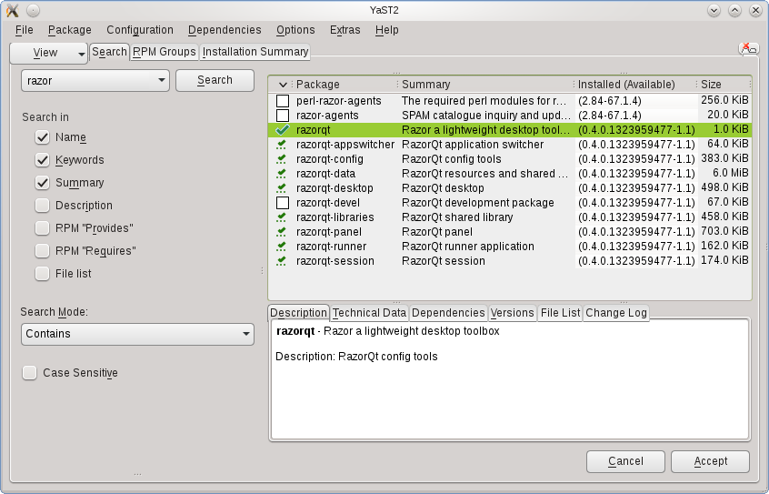Viewport: 769px width, 494px height.
Task: Select the Search tab
Action: coord(109,52)
